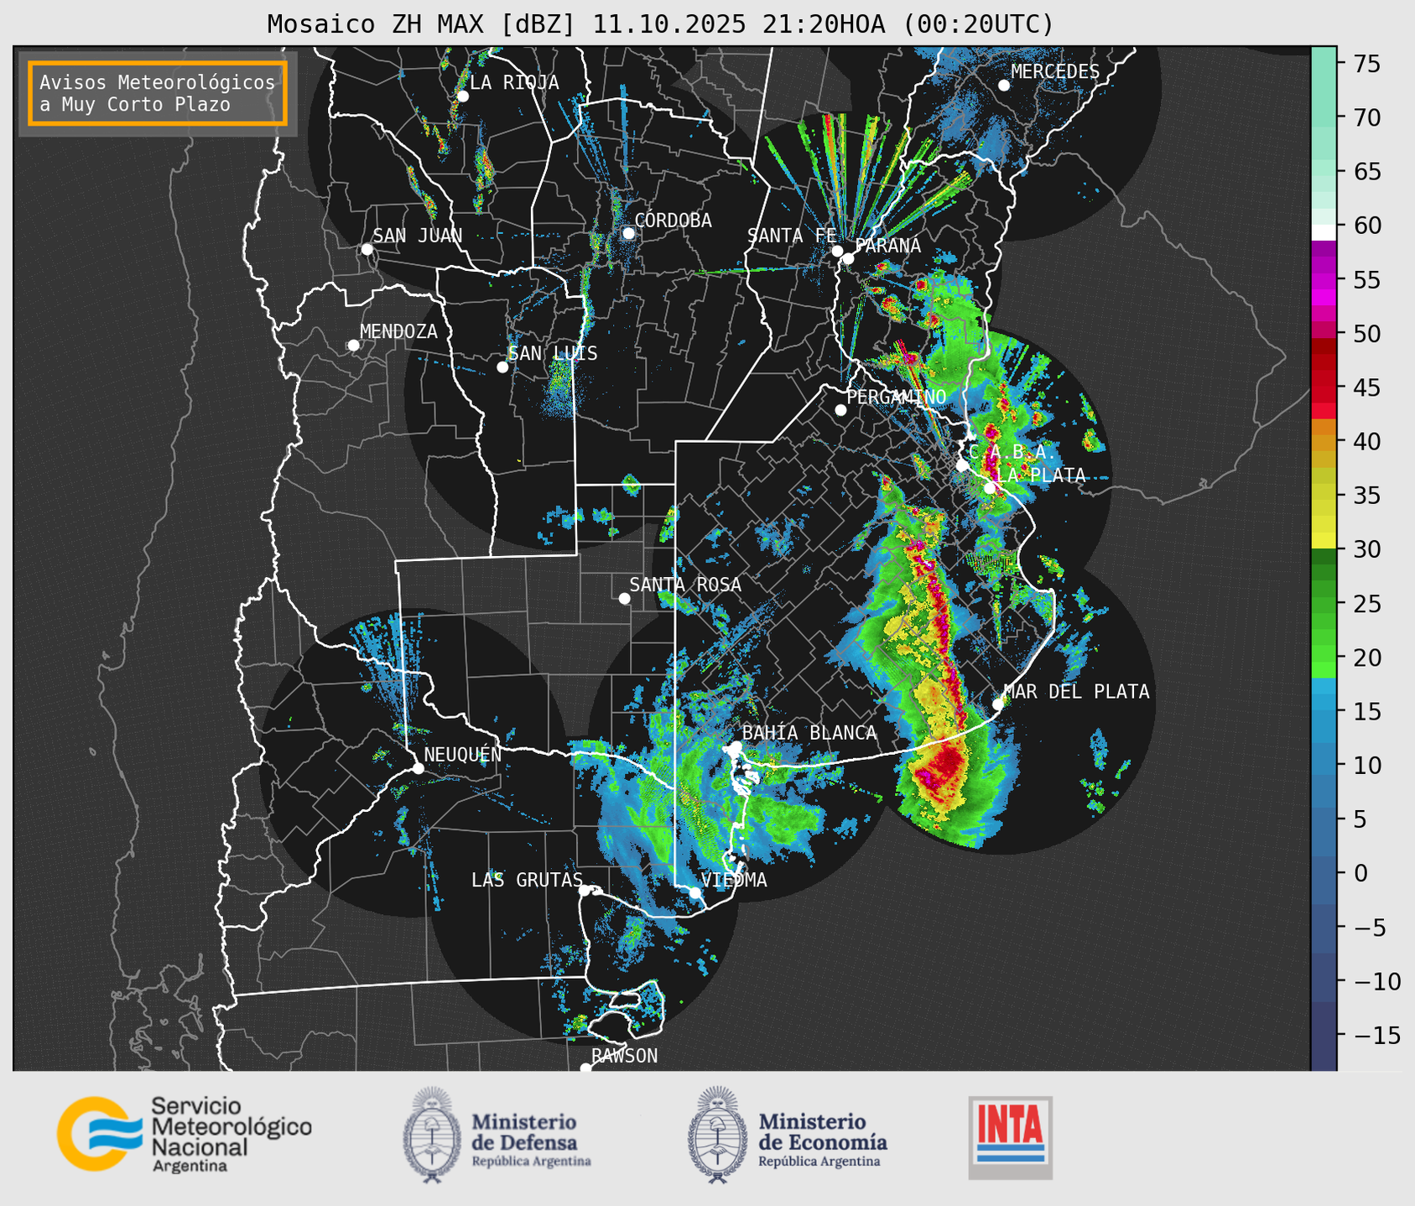This screenshot has width=1415, height=1206.
Task: Select the SAN JUAN city marker dot
Action: pyautogui.click(x=367, y=249)
